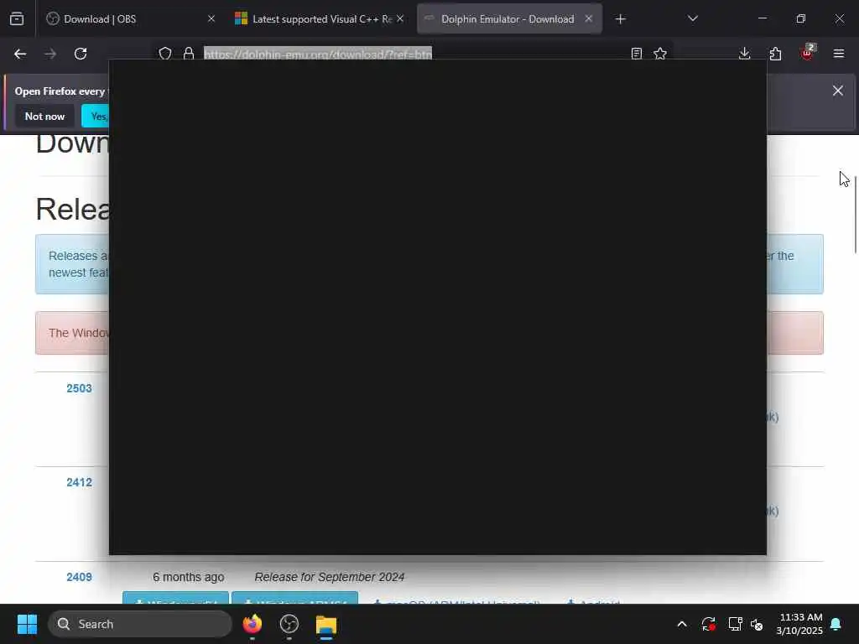This screenshot has height=644, width=859.
Task: Open Firefox from the taskbar
Action: pos(252,624)
